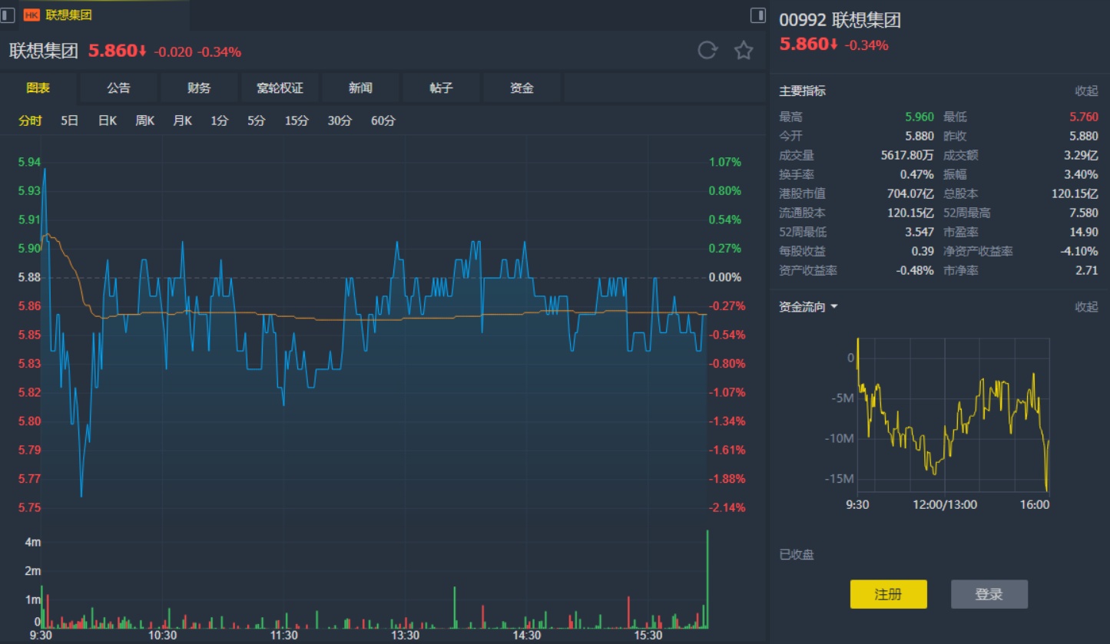The height and width of the screenshot is (644, 1110).
Task: Collapse the 主要指标 section
Action: [1087, 91]
